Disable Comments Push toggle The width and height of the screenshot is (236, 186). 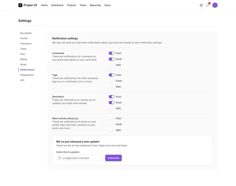[x=111, y=53]
